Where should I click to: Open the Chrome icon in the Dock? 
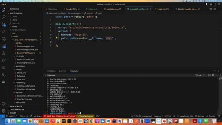point(92,121)
